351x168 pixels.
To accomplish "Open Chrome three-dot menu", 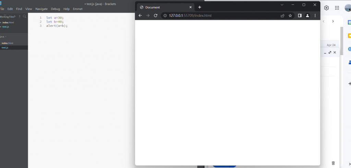I will point(315,16).
